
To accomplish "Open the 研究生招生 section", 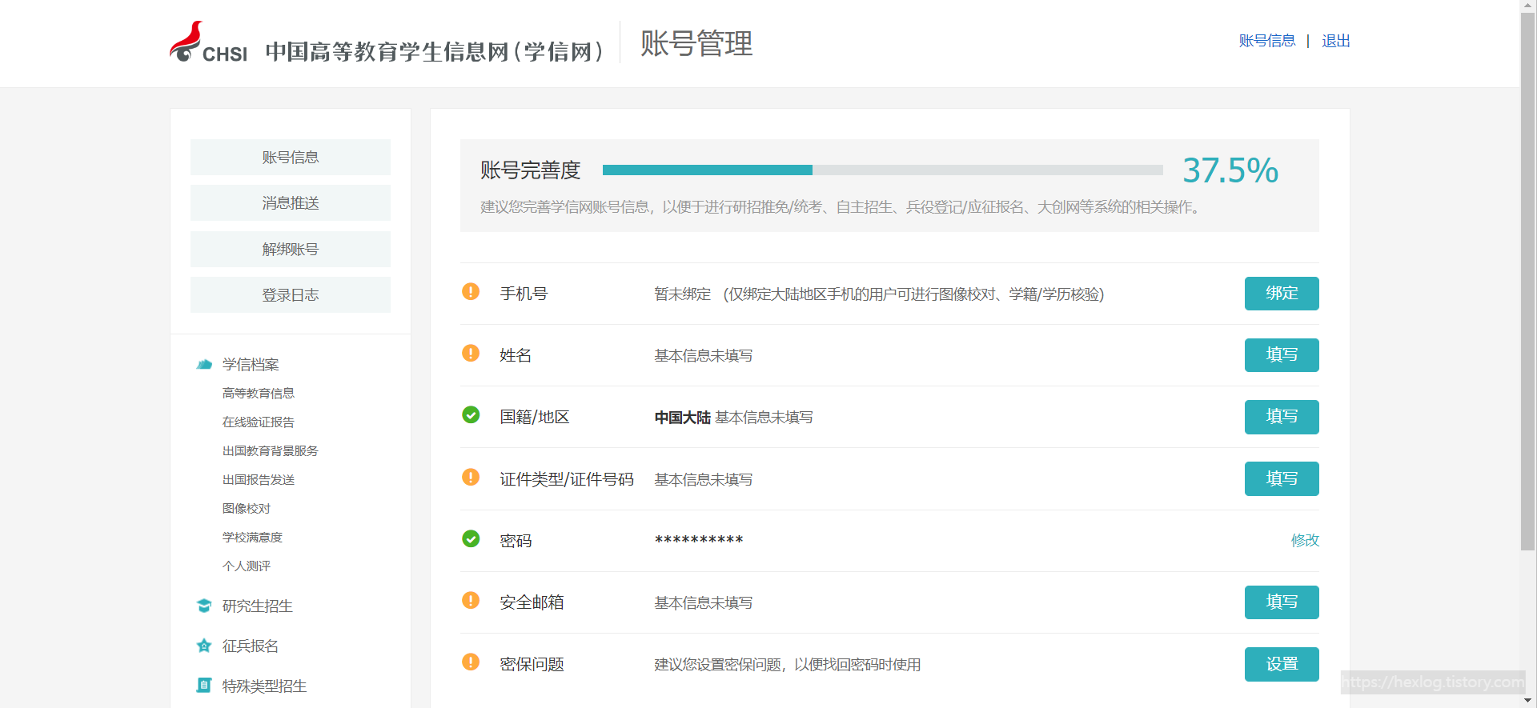I will pos(258,606).
